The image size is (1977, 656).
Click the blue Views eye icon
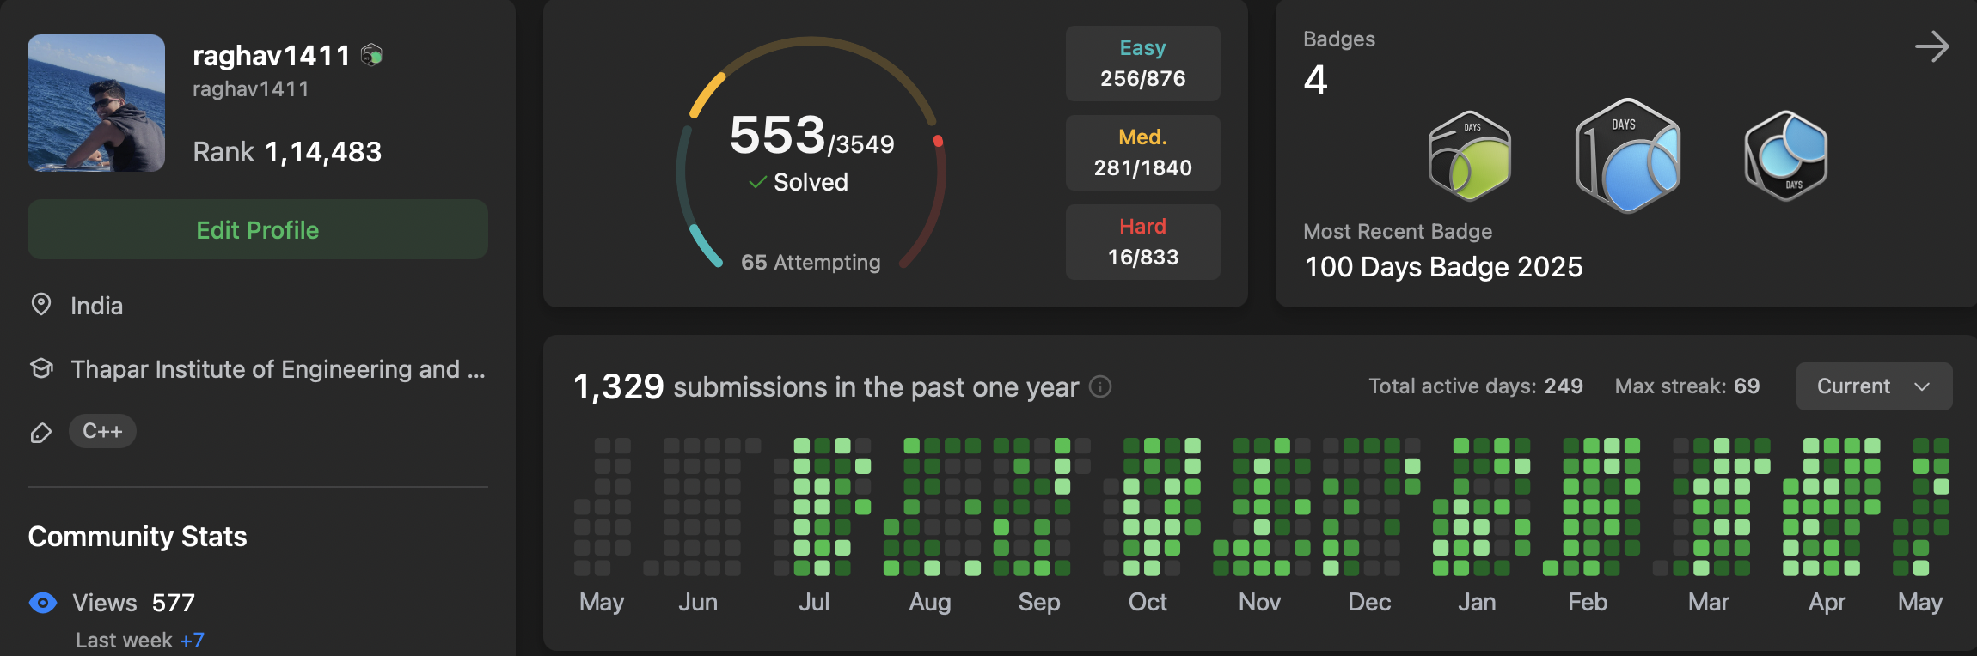click(x=43, y=603)
